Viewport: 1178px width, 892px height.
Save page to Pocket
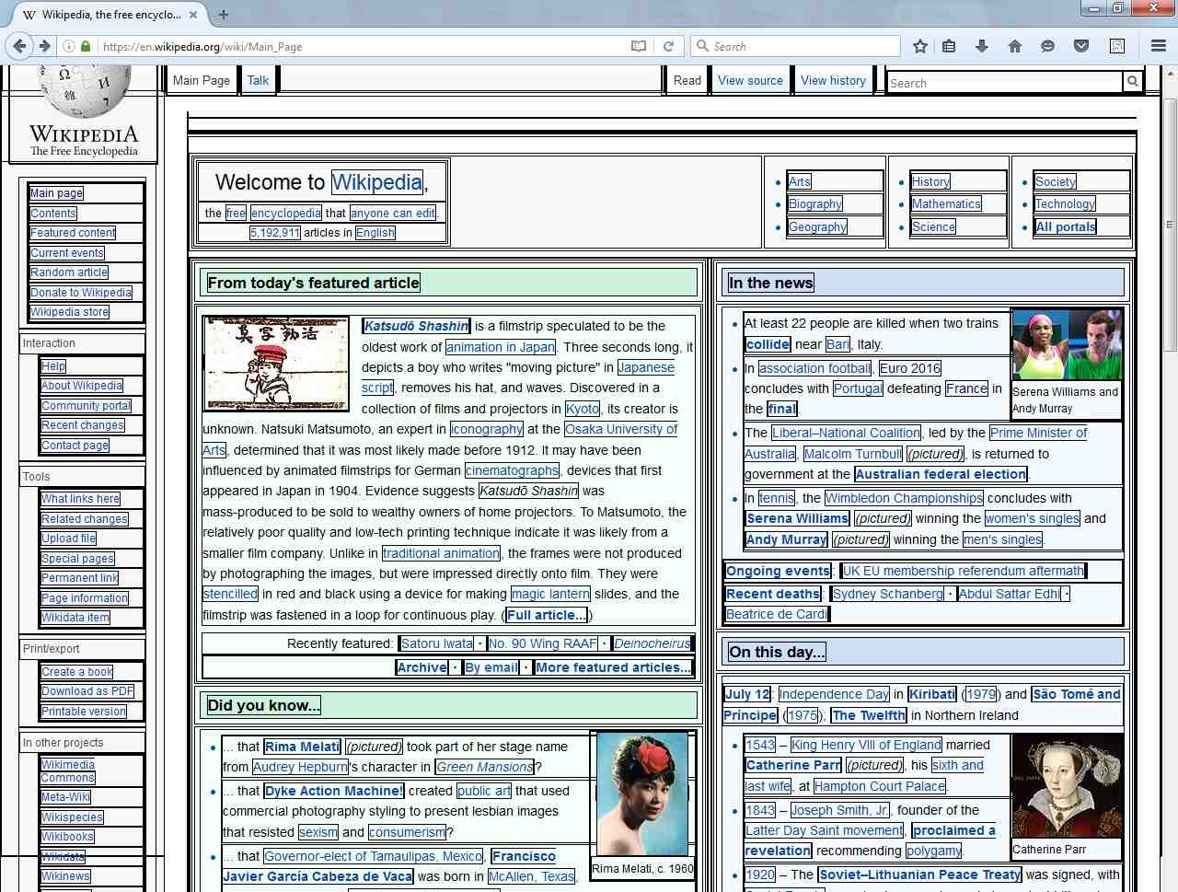1081,46
